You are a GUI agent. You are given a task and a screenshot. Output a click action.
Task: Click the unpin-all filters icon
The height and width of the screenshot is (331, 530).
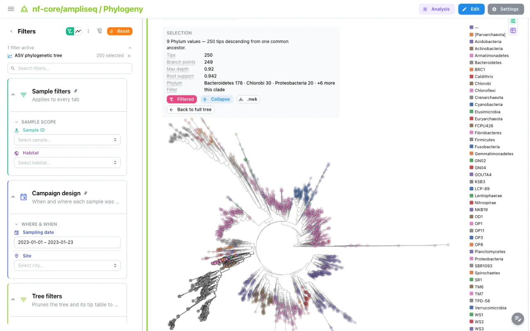pos(99,31)
